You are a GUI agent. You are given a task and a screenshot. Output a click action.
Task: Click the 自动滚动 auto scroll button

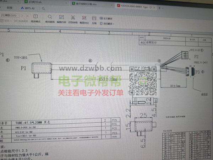point(21,21)
